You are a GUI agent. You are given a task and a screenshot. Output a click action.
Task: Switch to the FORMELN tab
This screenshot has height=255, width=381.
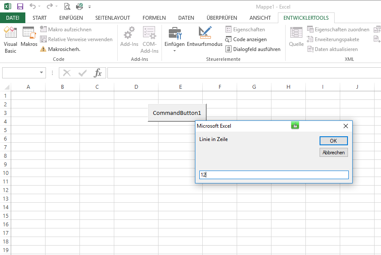(x=154, y=18)
